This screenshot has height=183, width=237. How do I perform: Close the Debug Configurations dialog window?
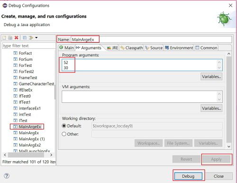(230, 5)
